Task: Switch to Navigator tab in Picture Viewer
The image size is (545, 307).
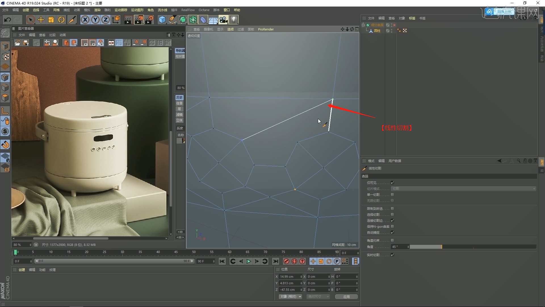Action: [x=180, y=51]
